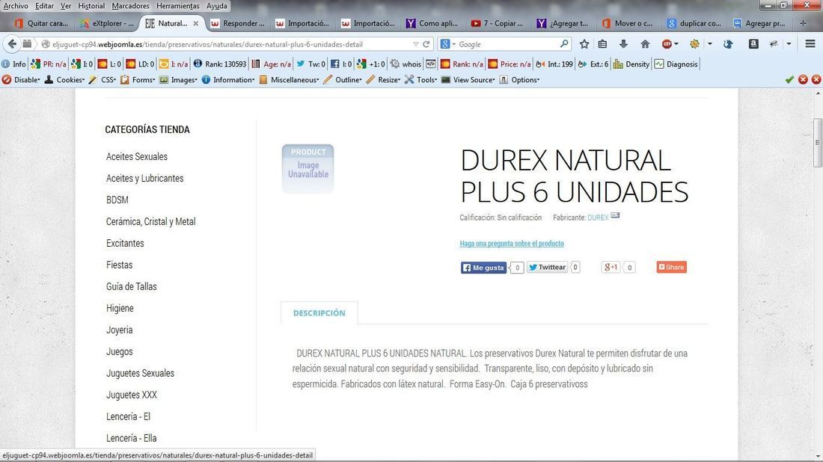Click the Int.: 199 internal links item
The image size is (823, 462).
coord(554,64)
